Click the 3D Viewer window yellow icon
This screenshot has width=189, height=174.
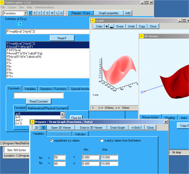[x=141, y=36]
